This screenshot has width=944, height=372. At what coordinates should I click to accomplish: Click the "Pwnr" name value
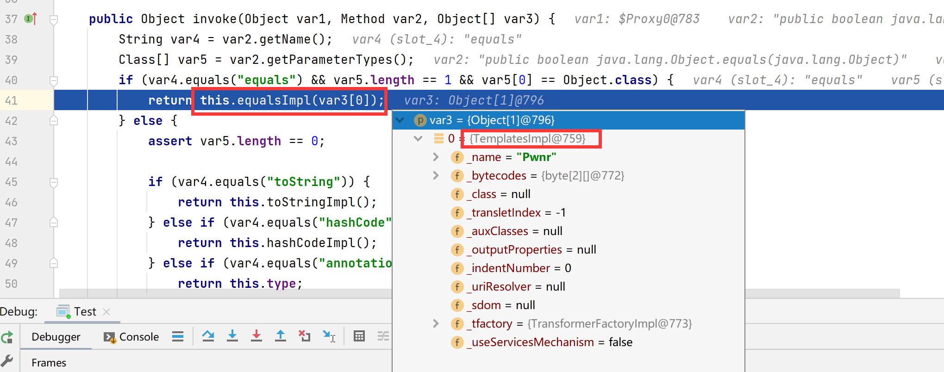[537, 157]
